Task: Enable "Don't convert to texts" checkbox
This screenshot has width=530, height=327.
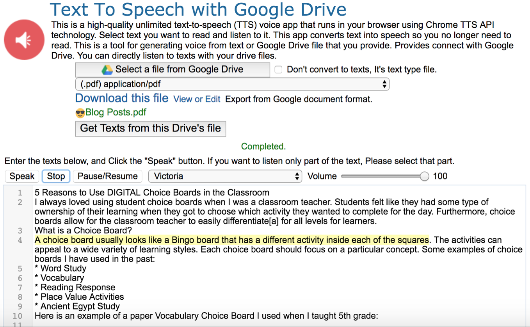Action: coord(278,70)
